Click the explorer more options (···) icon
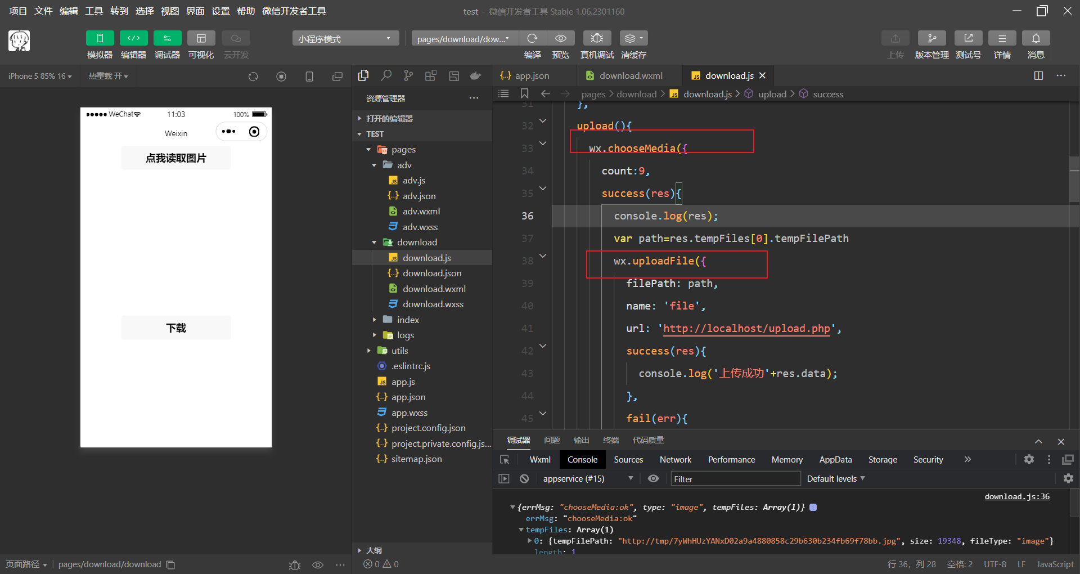The width and height of the screenshot is (1080, 574). pyautogui.click(x=474, y=98)
